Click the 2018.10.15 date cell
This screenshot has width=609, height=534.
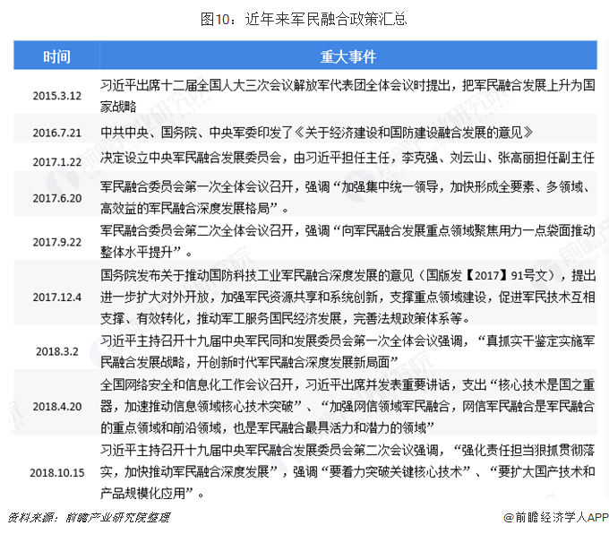point(56,471)
